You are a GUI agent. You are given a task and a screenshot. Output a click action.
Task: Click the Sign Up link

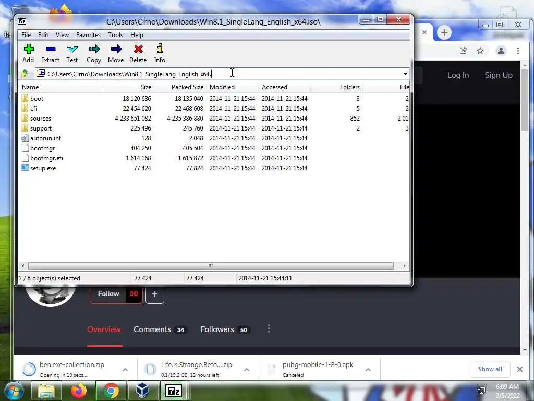(499, 75)
